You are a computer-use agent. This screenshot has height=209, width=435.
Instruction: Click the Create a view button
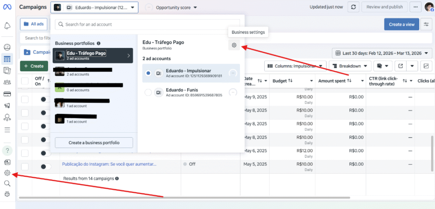[x=401, y=24]
